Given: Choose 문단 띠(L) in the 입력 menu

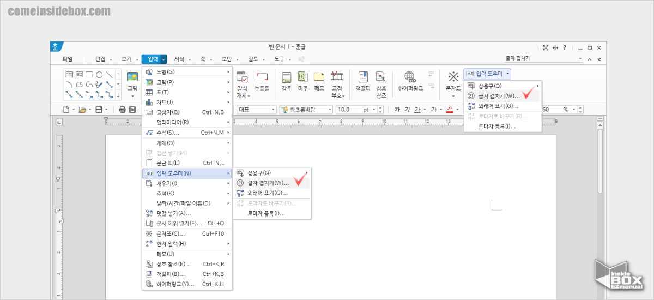Looking at the screenshot, I should (187, 163).
